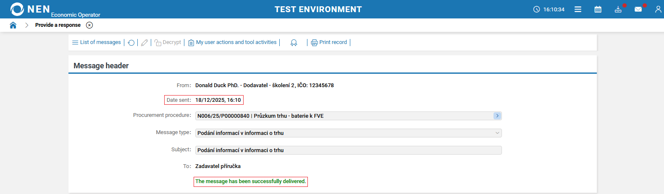The image size is (664, 194).
Task: Open the downloads inbox icon
Action: 618,9
